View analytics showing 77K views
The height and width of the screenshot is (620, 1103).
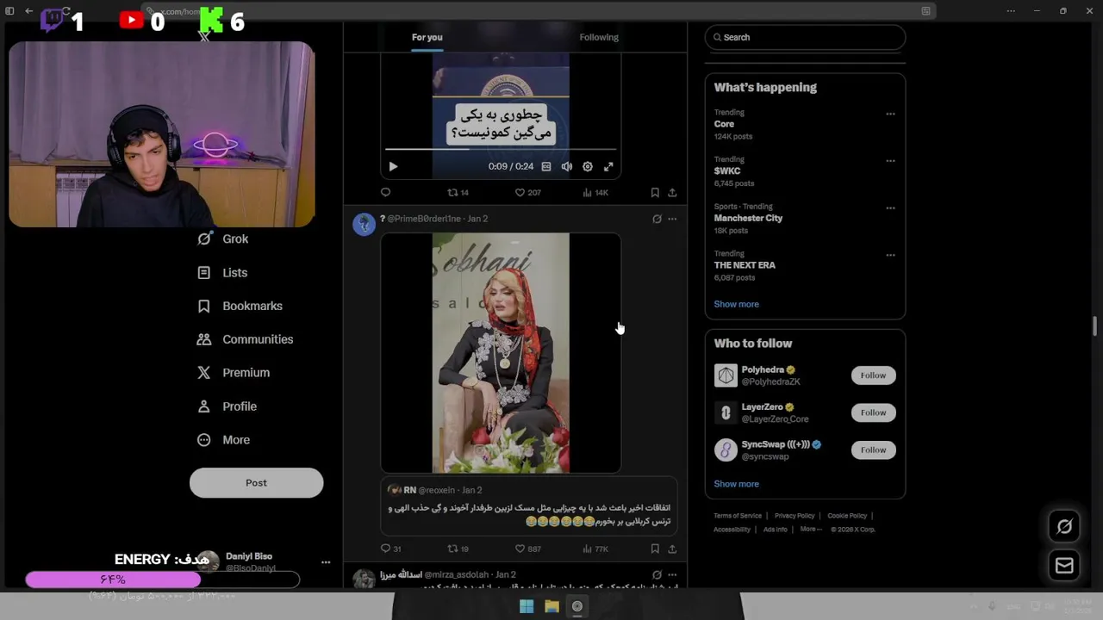[595, 549]
